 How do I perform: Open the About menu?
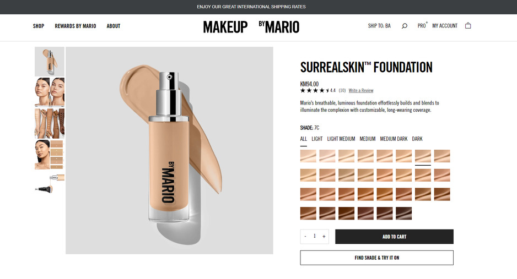click(x=114, y=26)
